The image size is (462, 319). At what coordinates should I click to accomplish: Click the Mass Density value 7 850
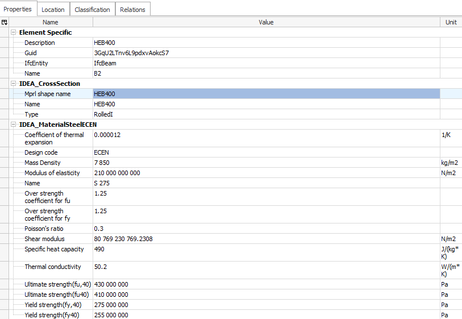(x=102, y=163)
